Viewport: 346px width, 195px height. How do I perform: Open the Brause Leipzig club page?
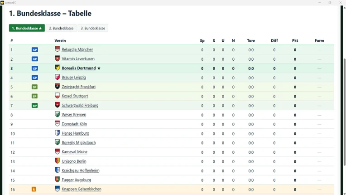[x=74, y=78]
